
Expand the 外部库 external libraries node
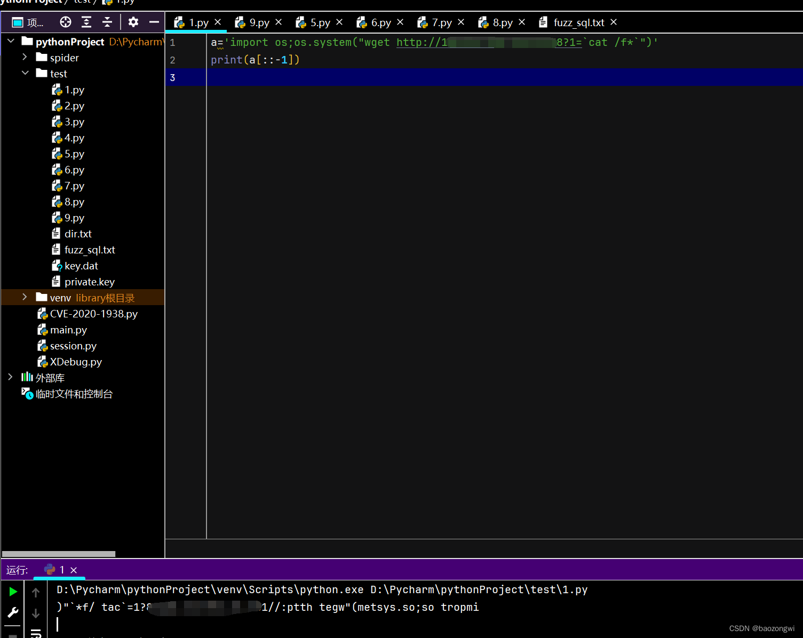coord(10,377)
